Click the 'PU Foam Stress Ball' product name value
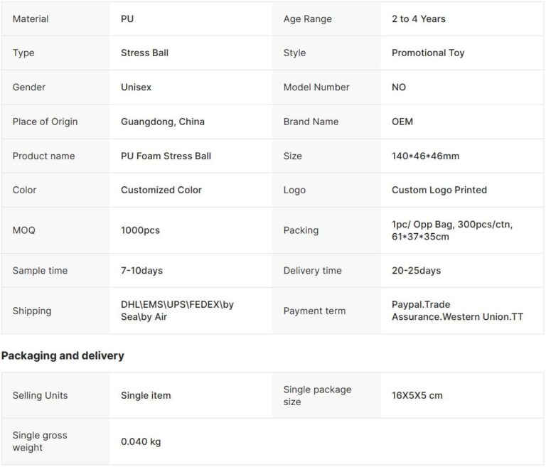 click(166, 156)
